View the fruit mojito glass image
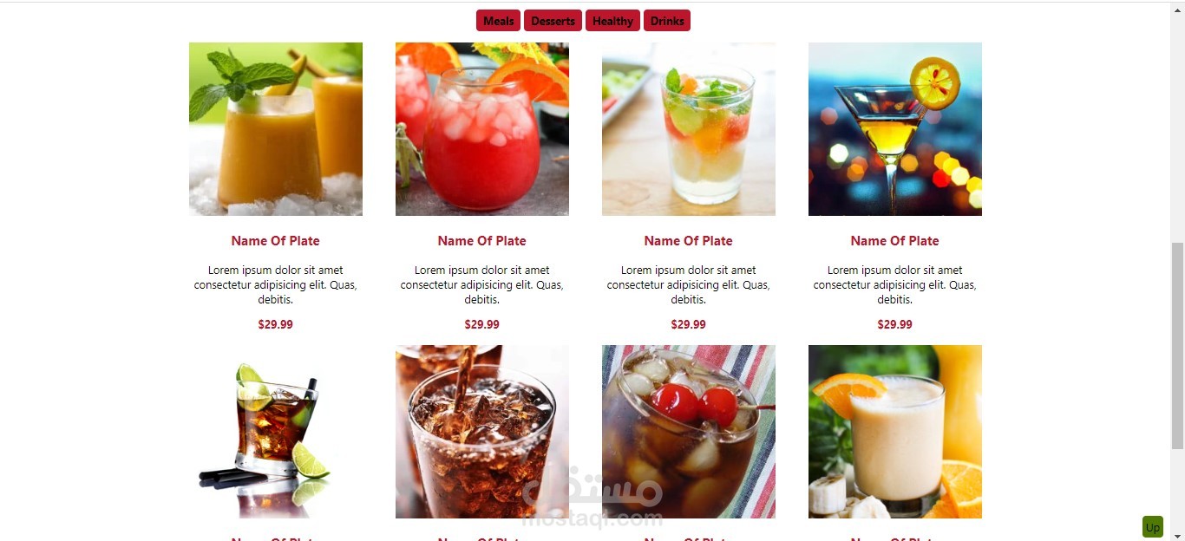 pyautogui.click(x=689, y=129)
